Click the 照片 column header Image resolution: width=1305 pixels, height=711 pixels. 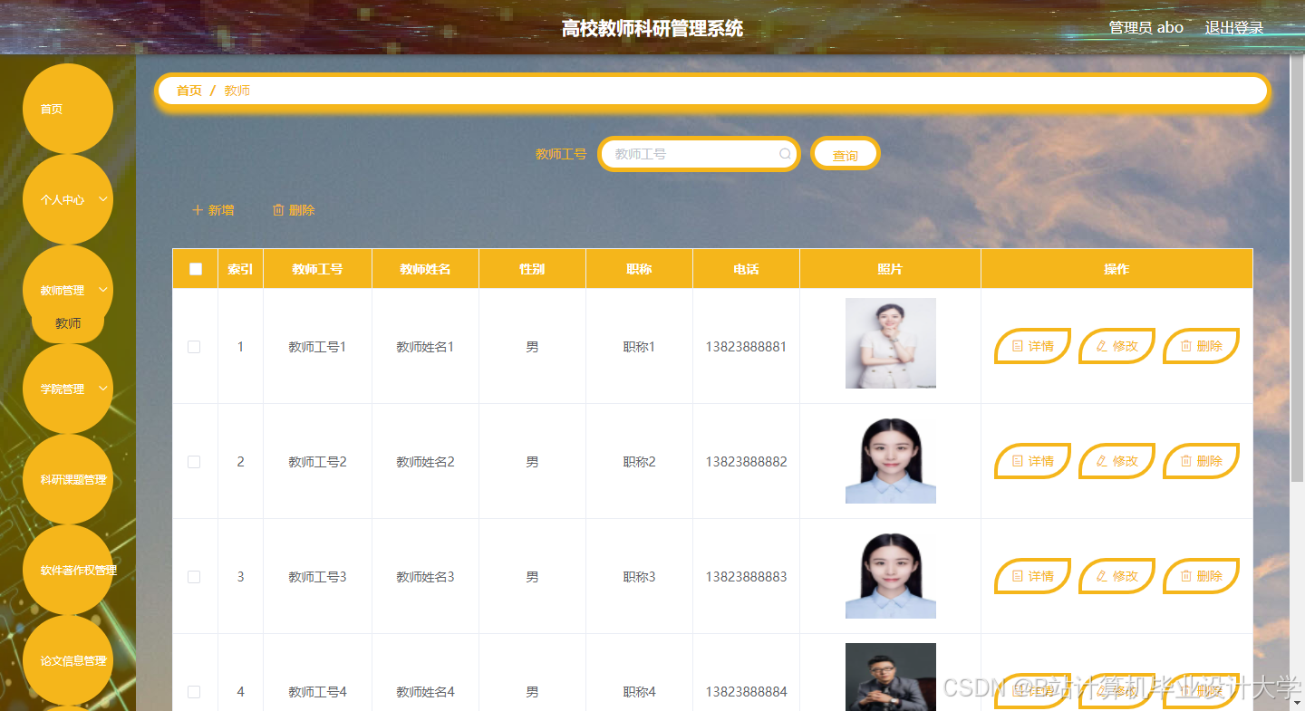[890, 269]
